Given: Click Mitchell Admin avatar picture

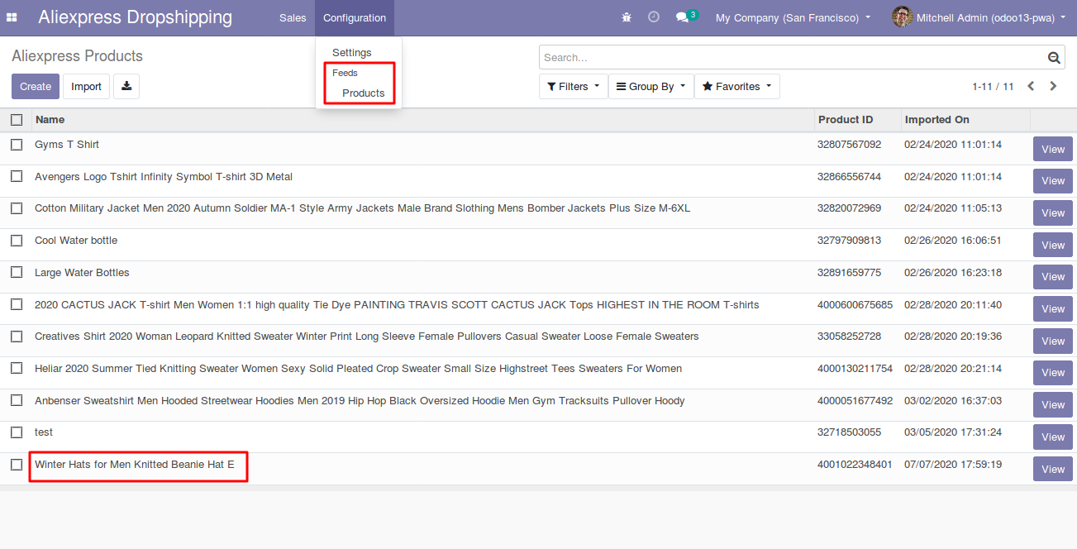Looking at the screenshot, I should (x=903, y=17).
